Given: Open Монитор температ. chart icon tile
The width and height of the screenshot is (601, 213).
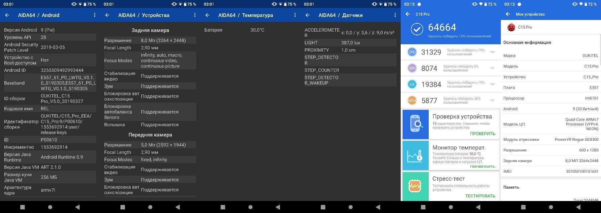Looking at the screenshot, I should pyautogui.click(x=416, y=155).
